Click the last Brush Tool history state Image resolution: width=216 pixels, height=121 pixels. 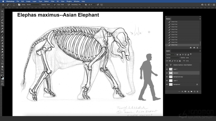click(x=183, y=45)
